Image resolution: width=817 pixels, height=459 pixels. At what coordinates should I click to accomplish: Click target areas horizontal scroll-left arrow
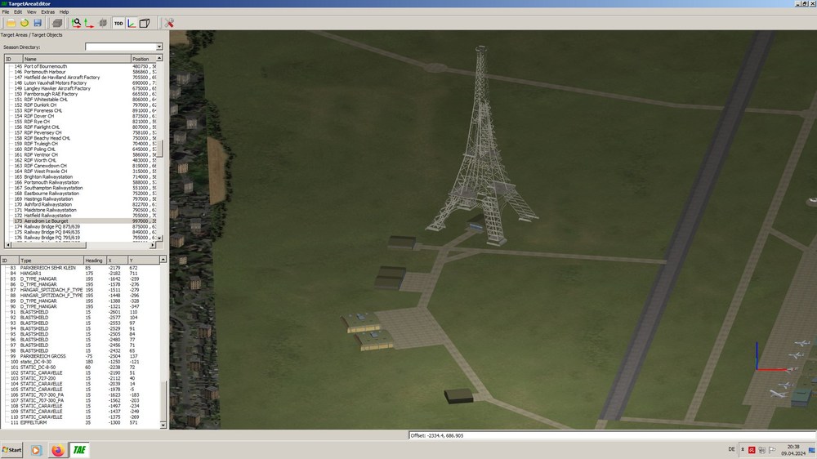tap(8, 245)
